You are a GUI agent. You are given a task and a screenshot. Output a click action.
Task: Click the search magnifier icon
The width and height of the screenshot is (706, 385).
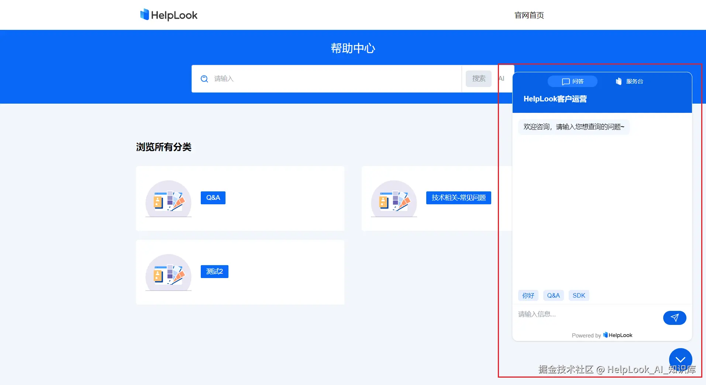(204, 79)
